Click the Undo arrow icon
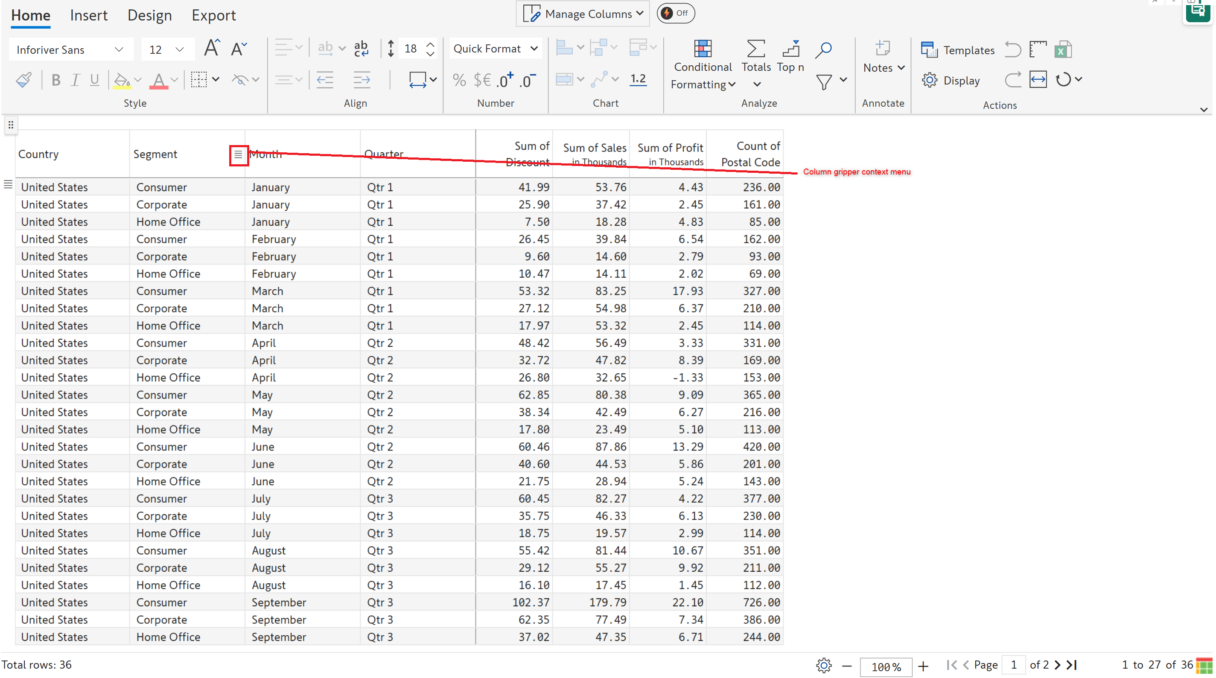 1012,49
